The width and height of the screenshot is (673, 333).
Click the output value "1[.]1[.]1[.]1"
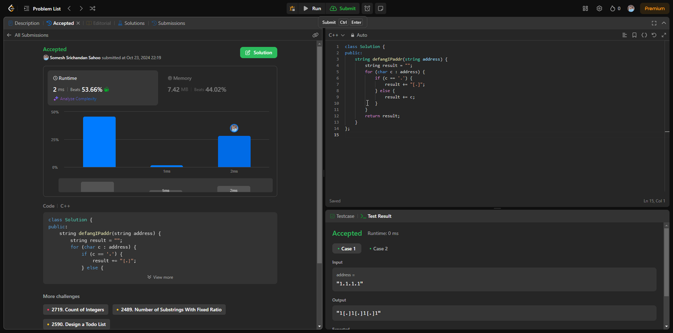(359, 313)
